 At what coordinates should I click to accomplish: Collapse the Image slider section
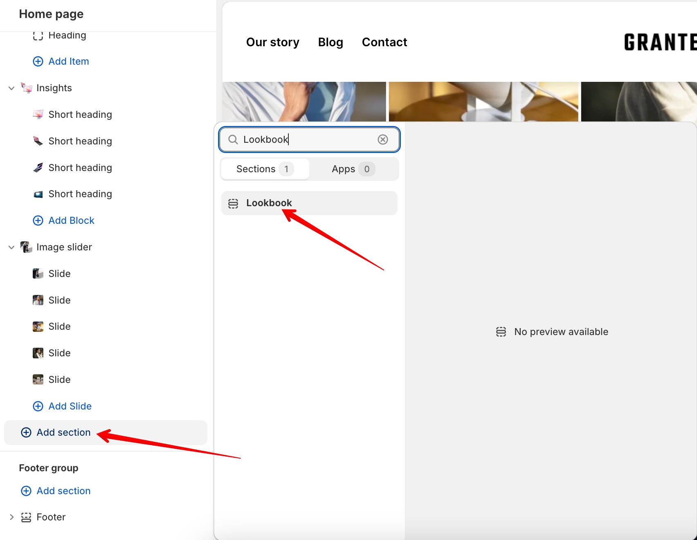(11, 247)
